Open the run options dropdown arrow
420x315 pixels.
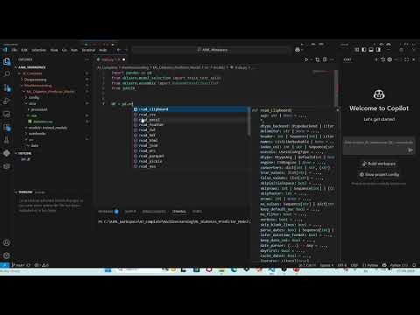click(x=311, y=59)
